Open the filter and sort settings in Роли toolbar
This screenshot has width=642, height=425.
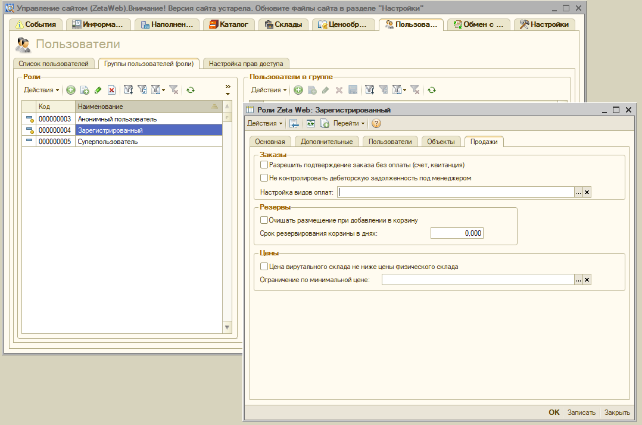click(129, 90)
